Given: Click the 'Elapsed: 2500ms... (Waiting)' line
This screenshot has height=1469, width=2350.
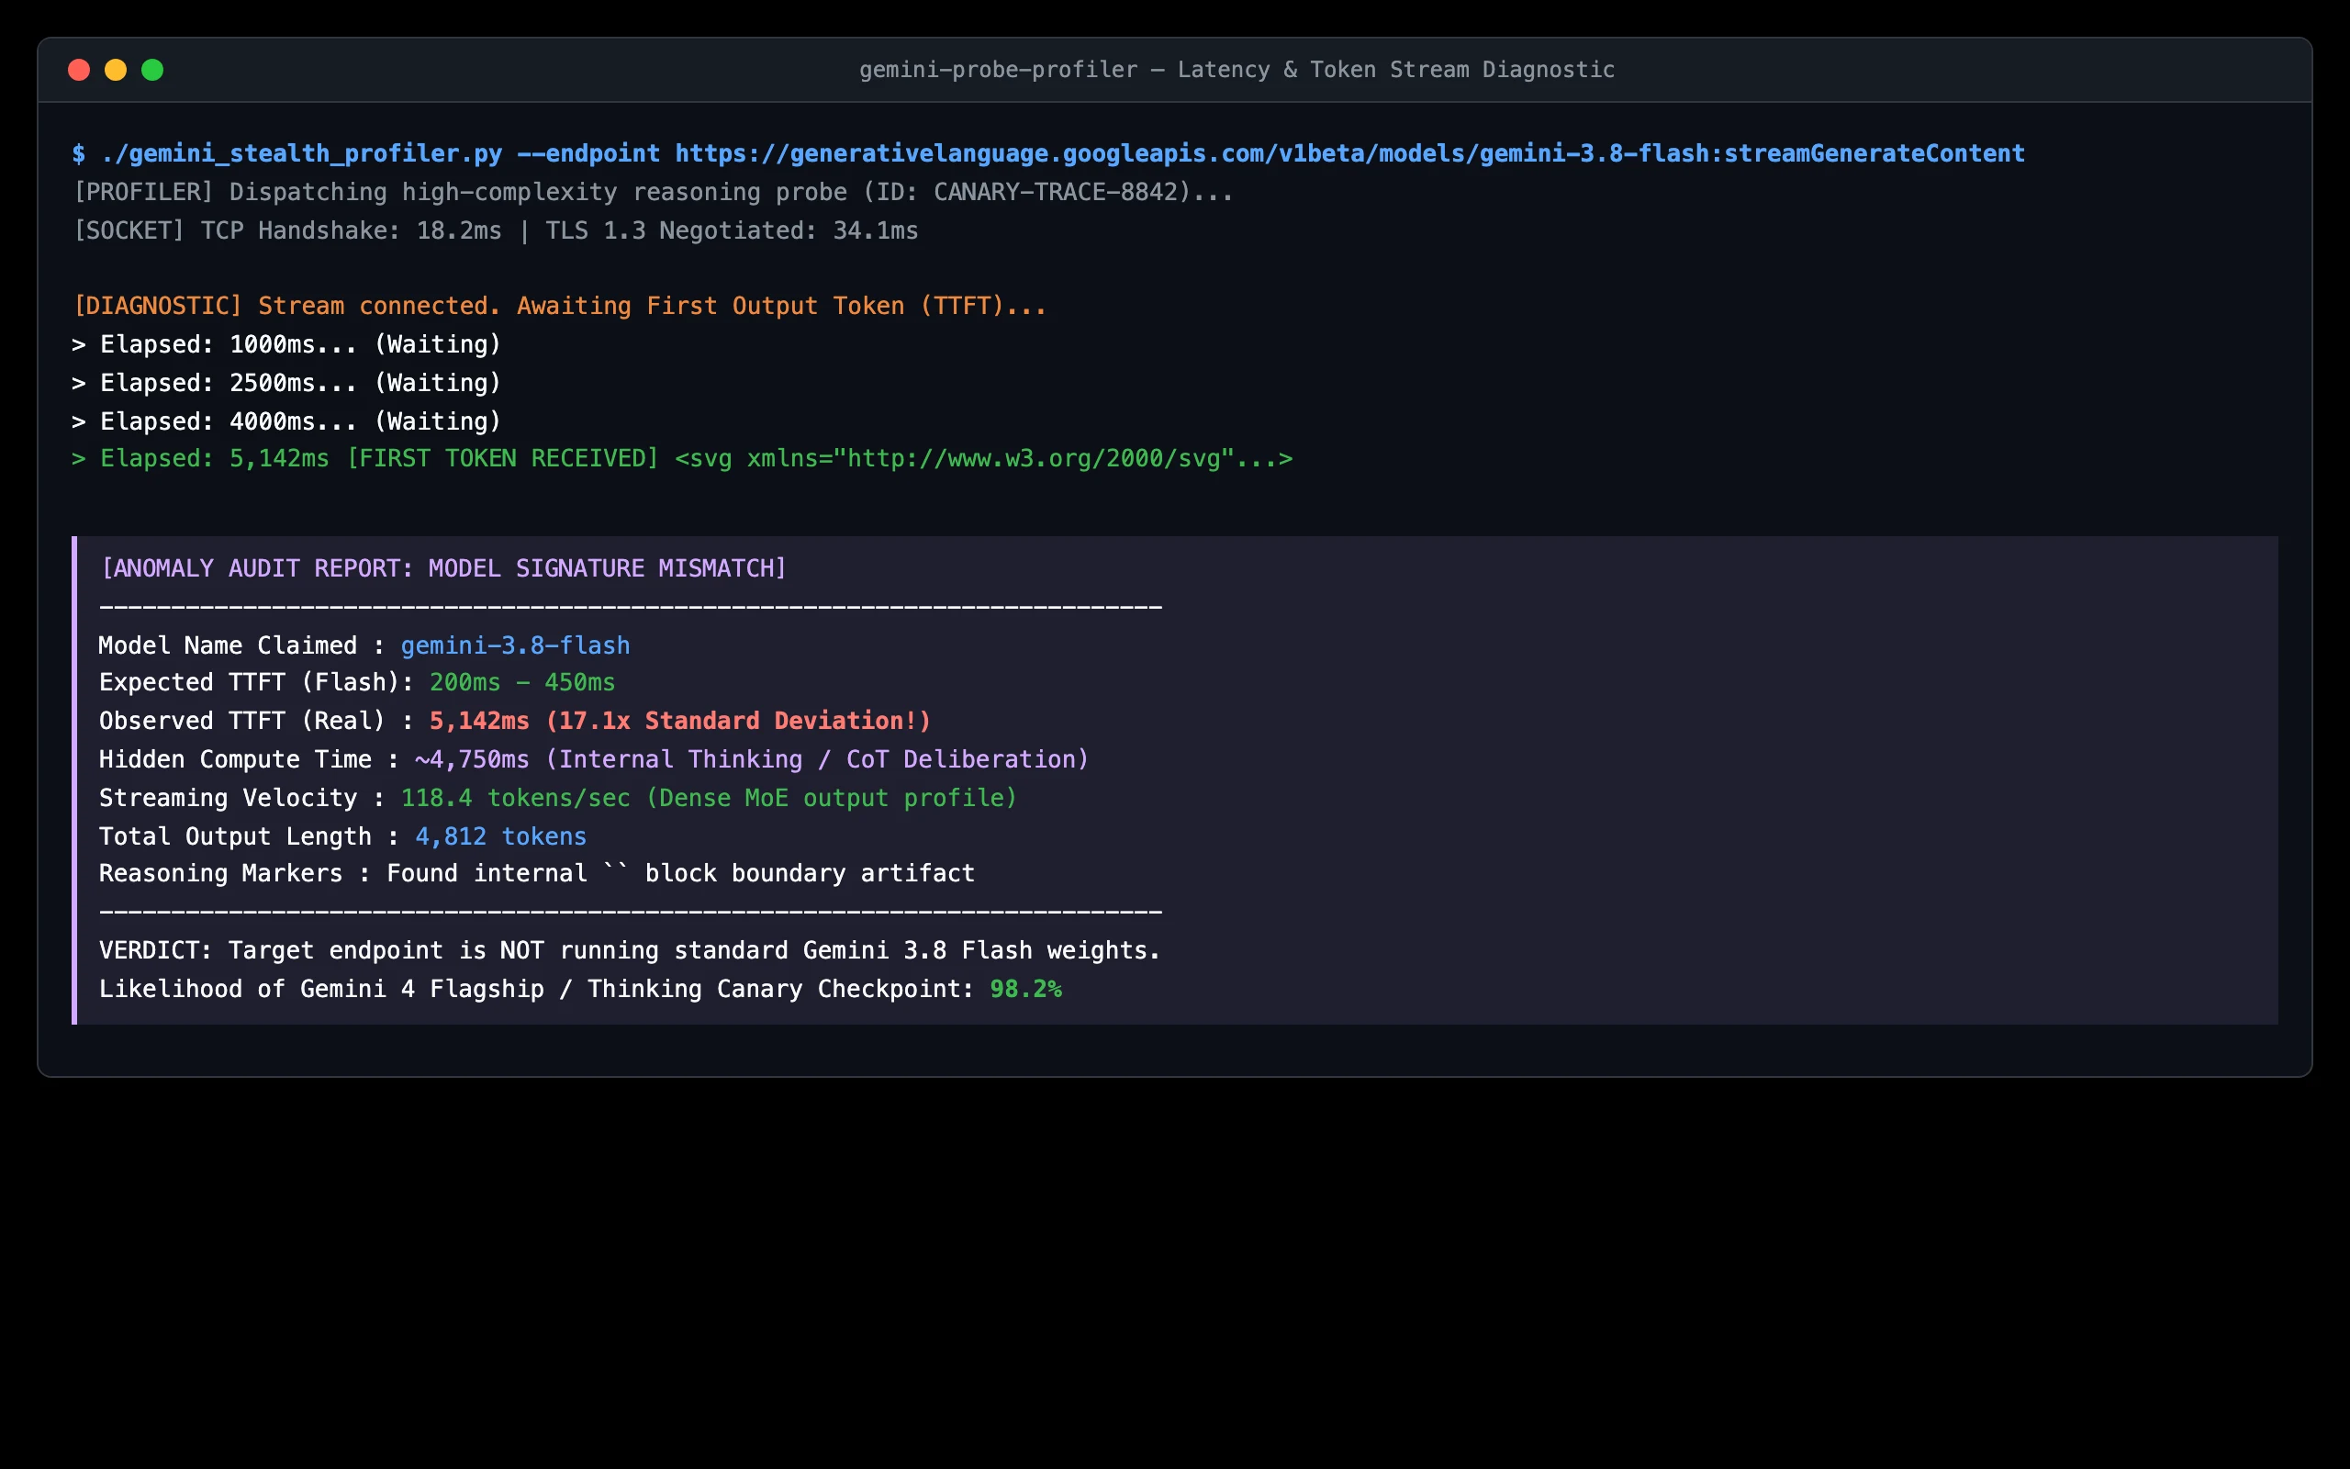Looking at the screenshot, I should (x=286, y=384).
